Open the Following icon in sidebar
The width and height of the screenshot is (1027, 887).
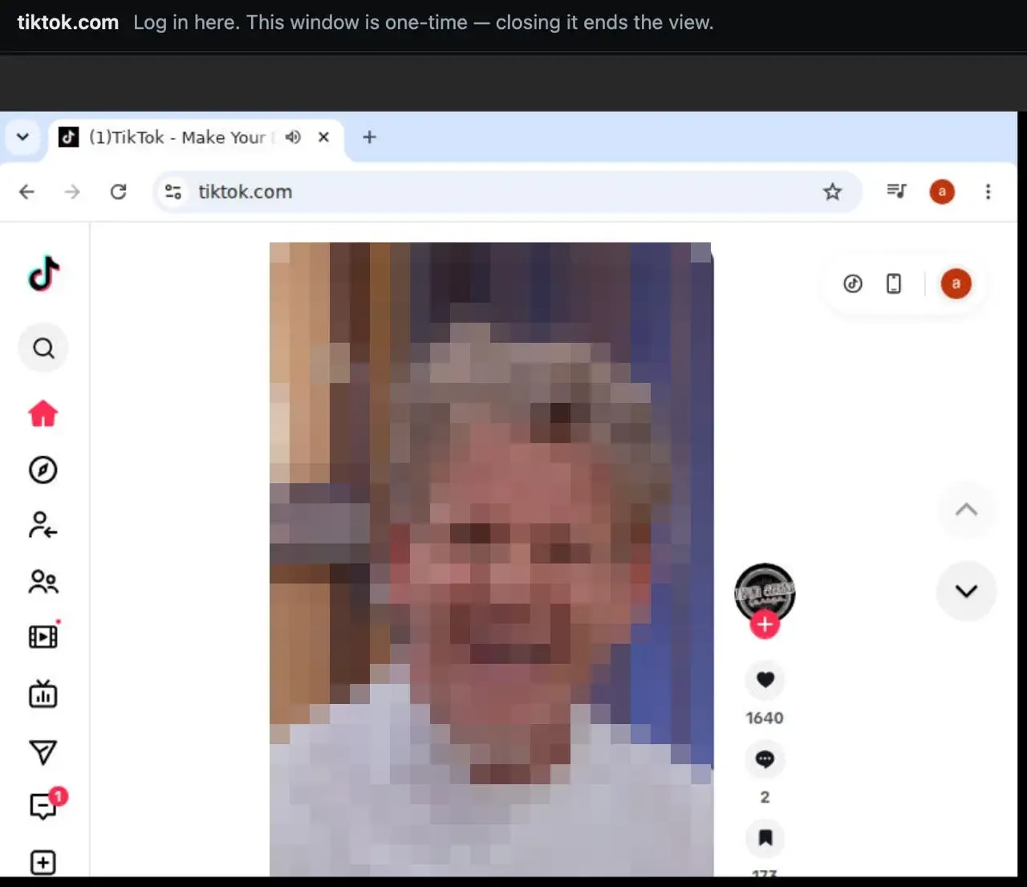43,525
